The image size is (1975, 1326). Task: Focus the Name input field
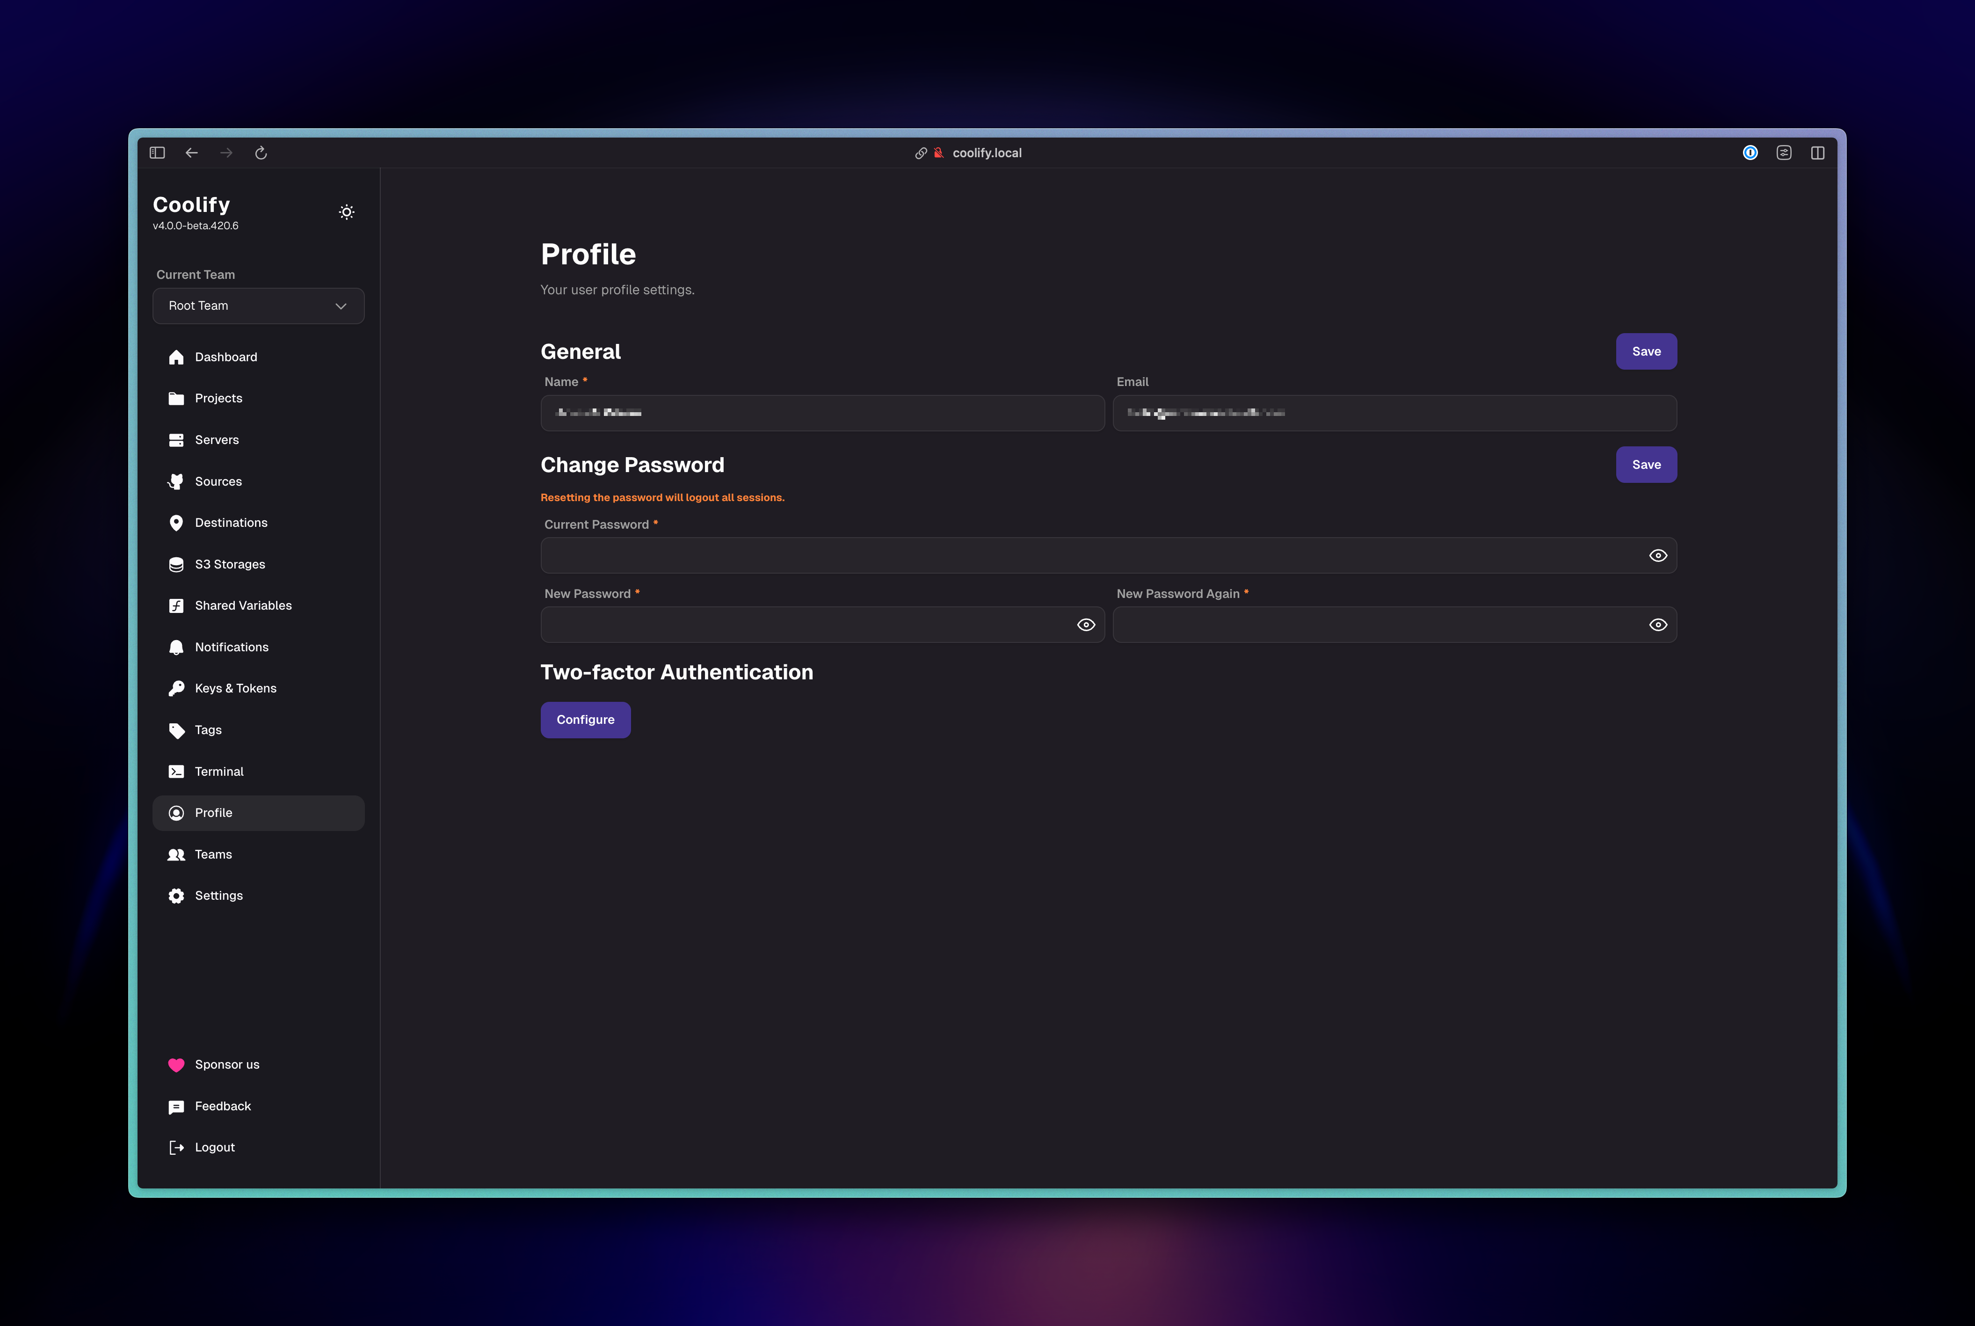pyautogui.click(x=822, y=414)
